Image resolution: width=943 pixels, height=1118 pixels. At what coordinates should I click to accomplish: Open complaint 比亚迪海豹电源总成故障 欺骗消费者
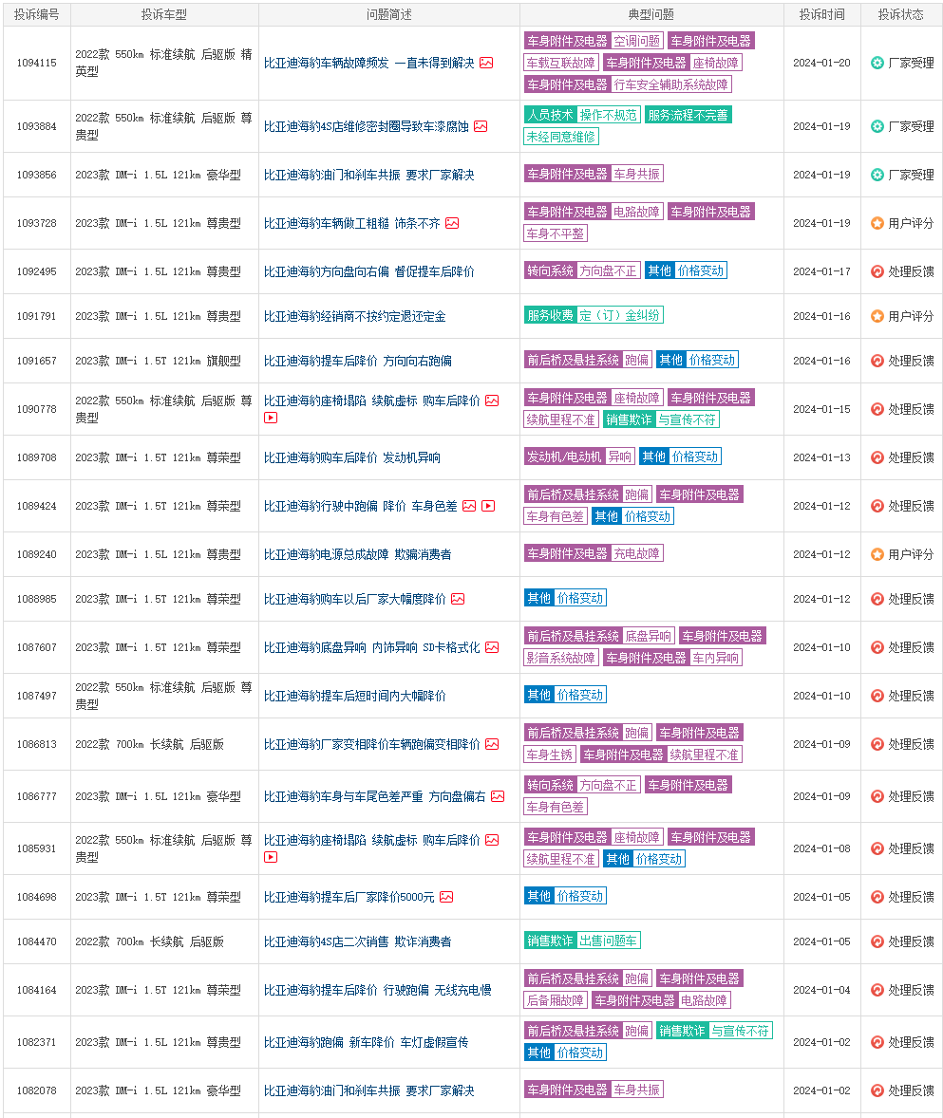click(357, 554)
